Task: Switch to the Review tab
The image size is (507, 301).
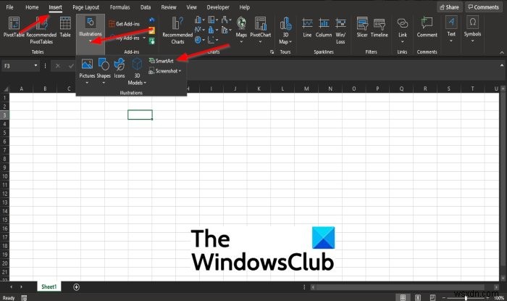Action: coord(169,7)
